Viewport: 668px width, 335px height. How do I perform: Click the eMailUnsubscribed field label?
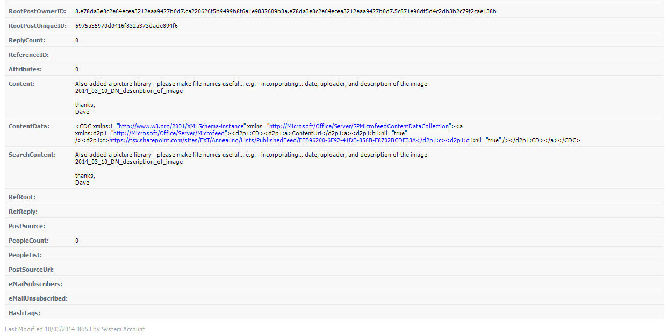pyautogui.click(x=38, y=298)
